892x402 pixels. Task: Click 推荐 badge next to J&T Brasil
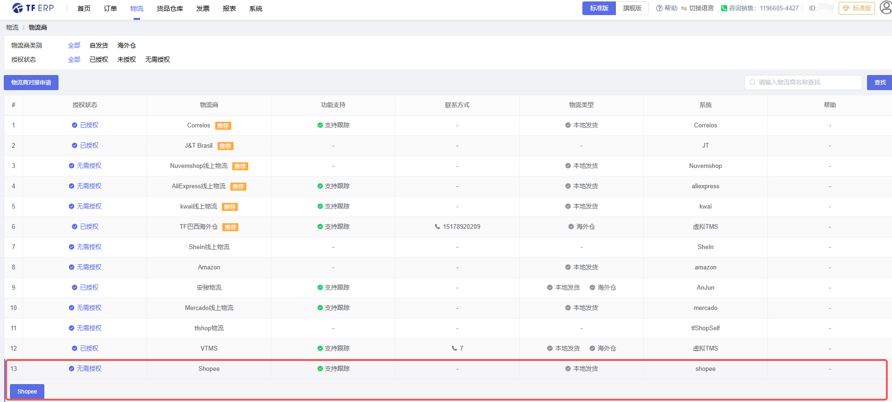[226, 146]
